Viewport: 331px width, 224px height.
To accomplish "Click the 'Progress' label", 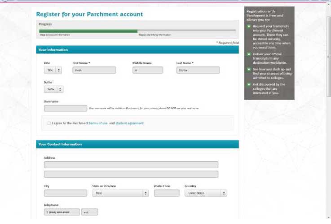I will 45,24.
